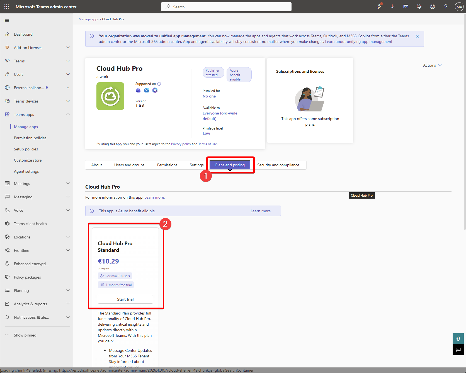Open Agent settings in sidebar

pos(26,171)
